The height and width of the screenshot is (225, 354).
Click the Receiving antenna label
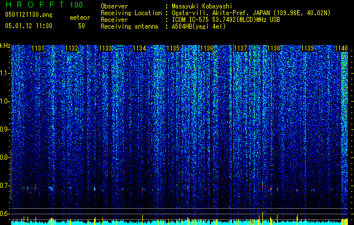tap(129, 26)
